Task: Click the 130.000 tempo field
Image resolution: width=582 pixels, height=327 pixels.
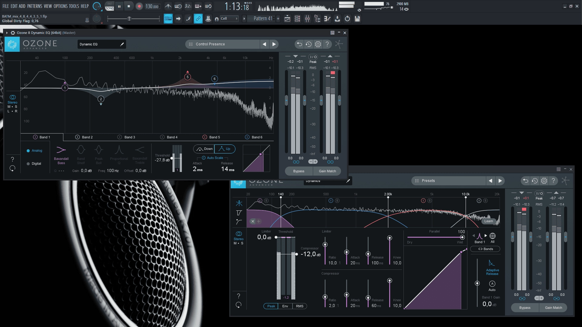Action: coord(152,6)
